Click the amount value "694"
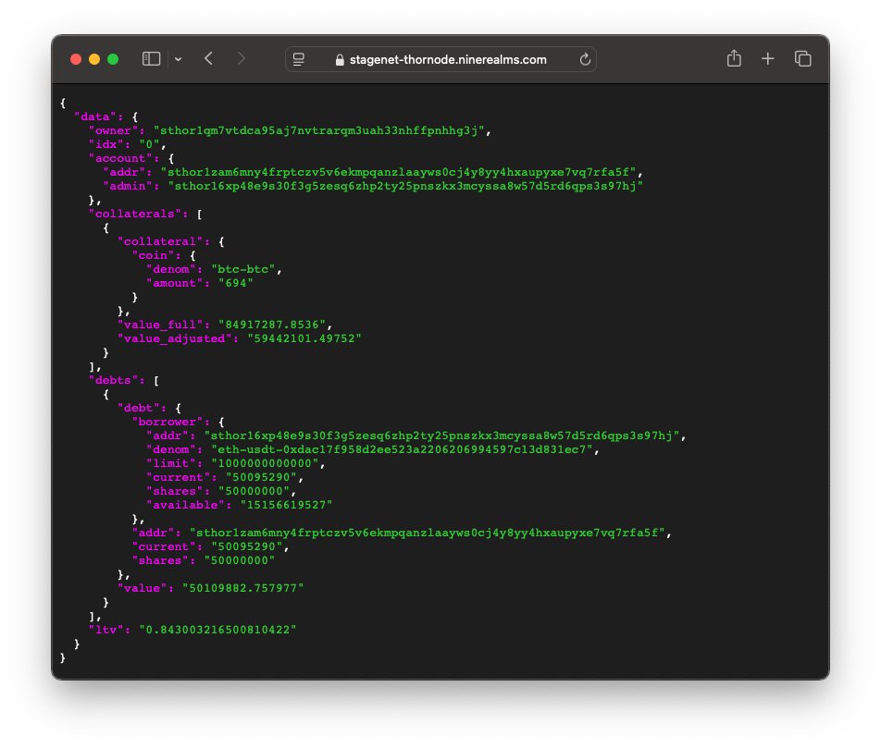 (235, 283)
